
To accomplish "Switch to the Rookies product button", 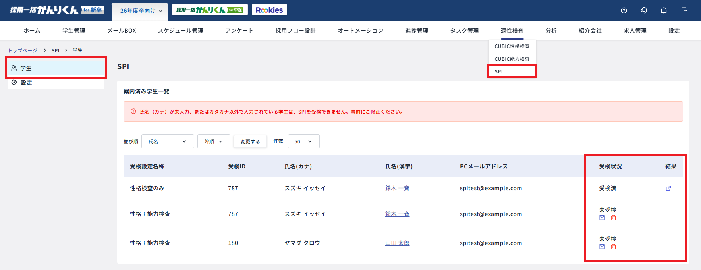I will point(269,10).
